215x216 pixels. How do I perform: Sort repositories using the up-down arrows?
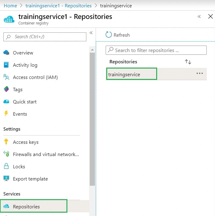coord(188,62)
